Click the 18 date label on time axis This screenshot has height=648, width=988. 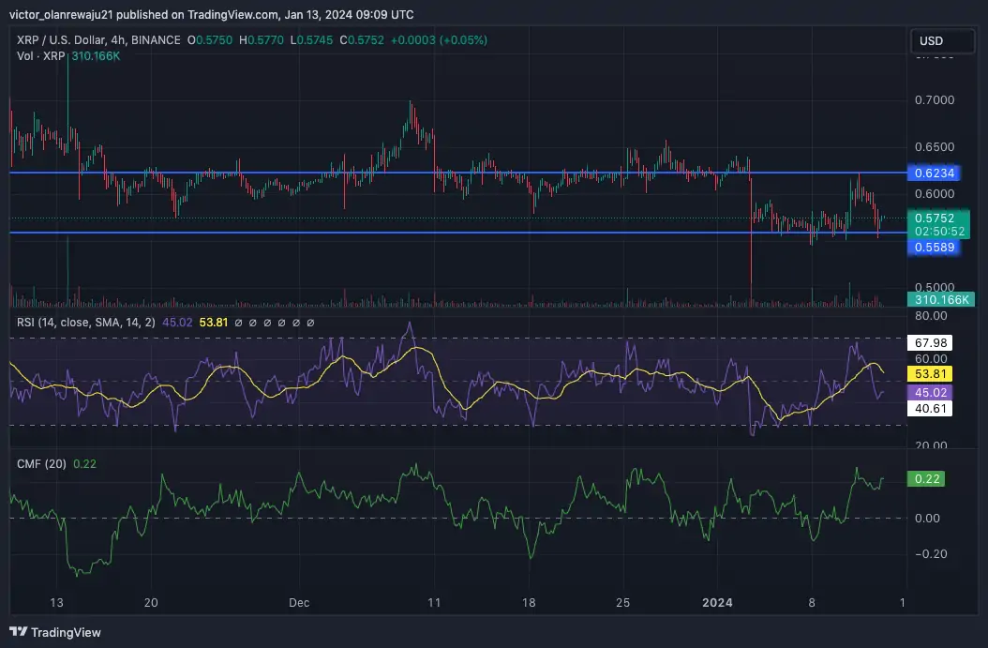[529, 603]
